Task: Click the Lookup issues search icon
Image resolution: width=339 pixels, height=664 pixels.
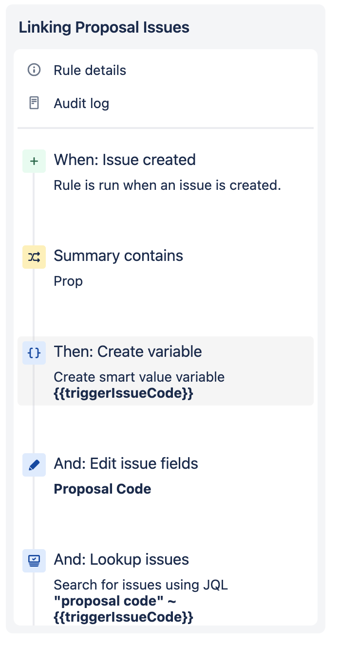Action: click(34, 561)
